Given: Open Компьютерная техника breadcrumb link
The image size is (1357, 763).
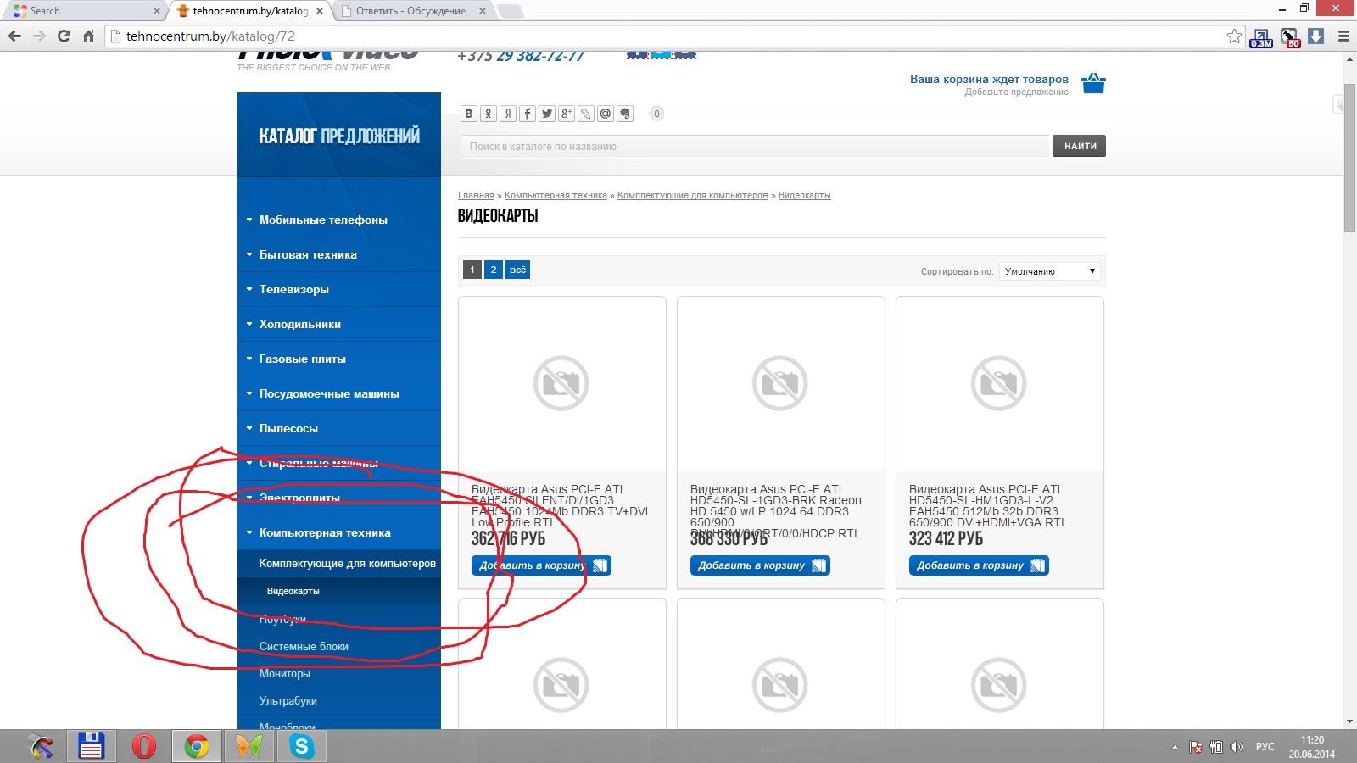Looking at the screenshot, I should pos(556,195).
